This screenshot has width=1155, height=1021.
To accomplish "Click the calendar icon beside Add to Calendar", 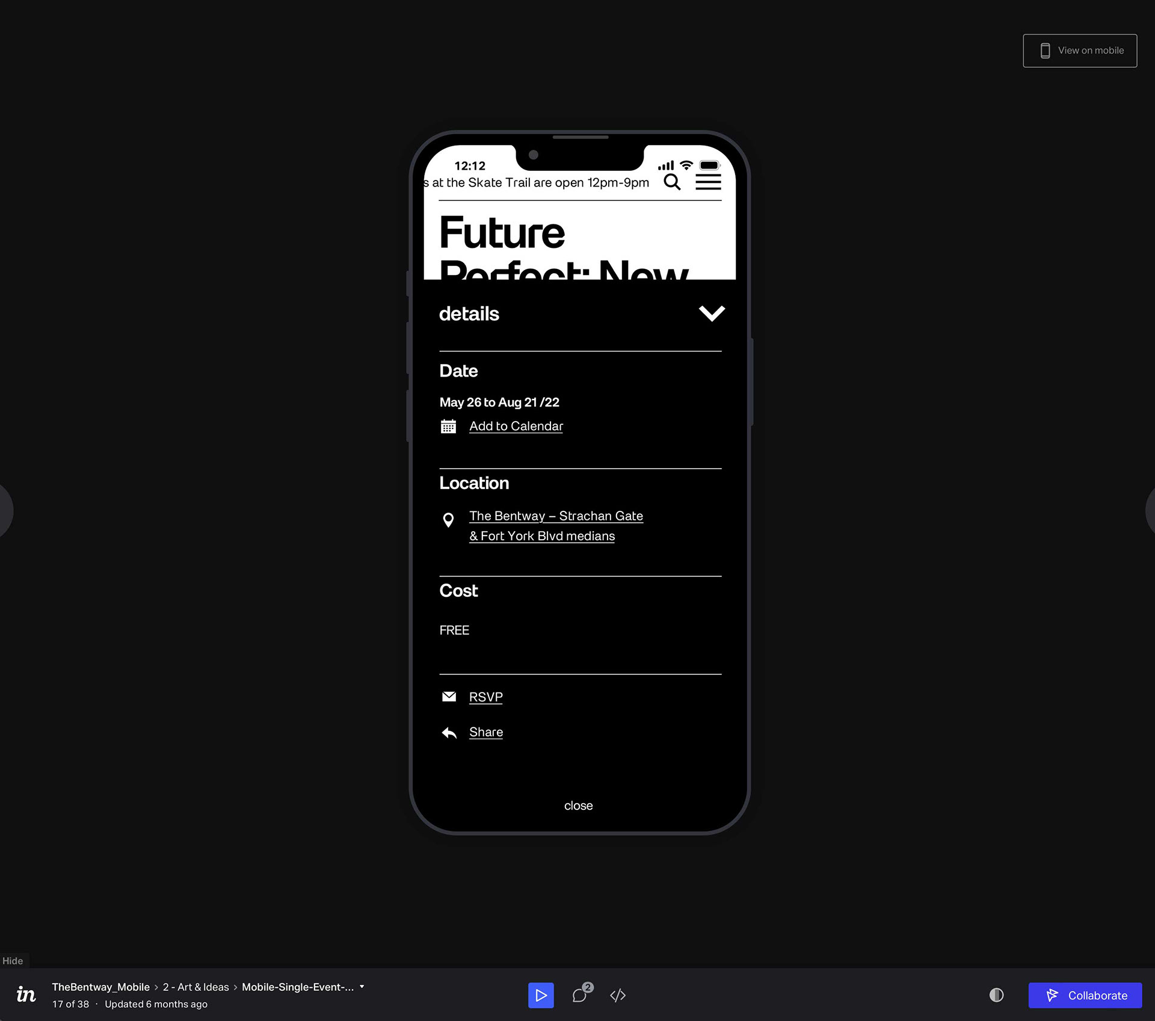I will (x=448, y=426).
